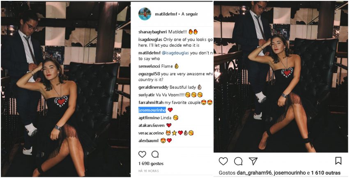Screen dimensions: 349x178
Task: Open the matildefmf profile picture
Action: [145, 14]
